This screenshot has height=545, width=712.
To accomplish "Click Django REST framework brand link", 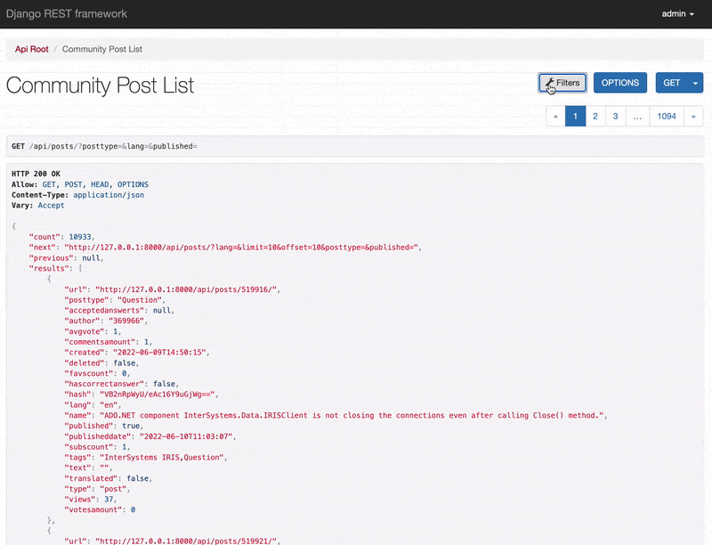I will (67, 14).
